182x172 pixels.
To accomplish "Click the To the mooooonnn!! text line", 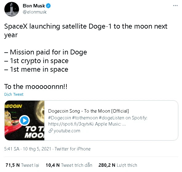I will point(36,87).
